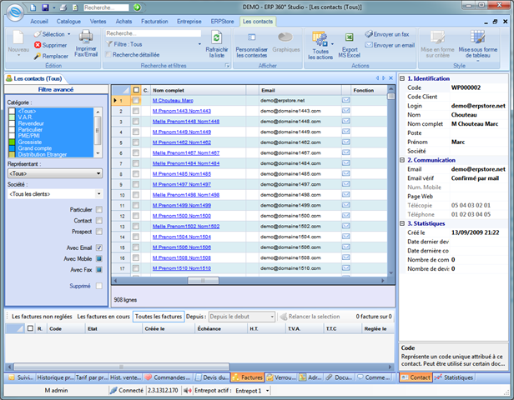Click the sound icon in status bar
This screenshot has height=400, width=514.
click(x=188, y=390)
